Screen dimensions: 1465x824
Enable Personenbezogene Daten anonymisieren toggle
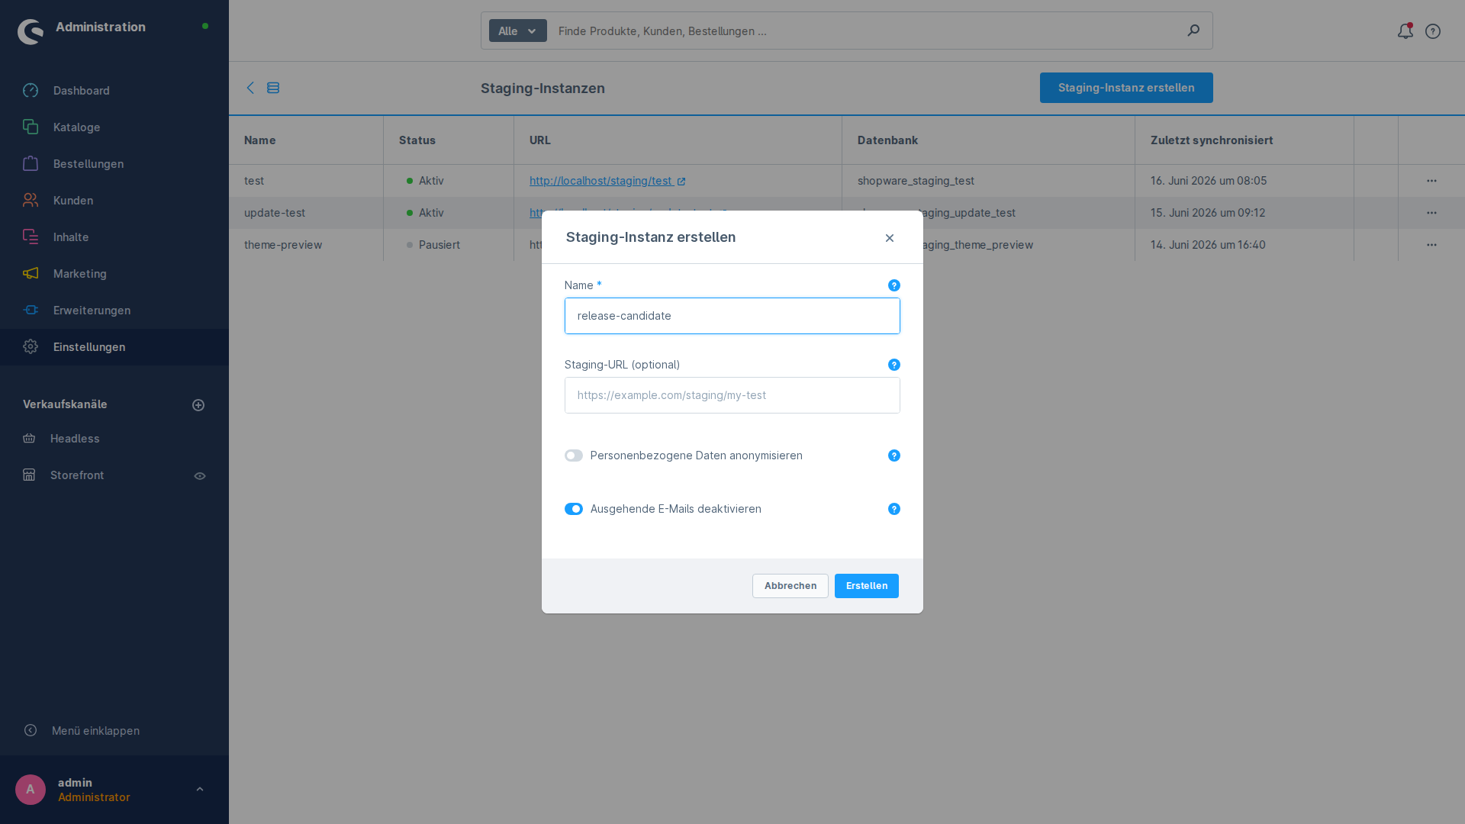click(574, 455)
